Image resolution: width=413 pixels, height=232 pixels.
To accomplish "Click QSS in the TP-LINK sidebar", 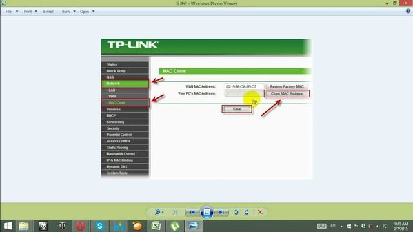I will [125, 77].
